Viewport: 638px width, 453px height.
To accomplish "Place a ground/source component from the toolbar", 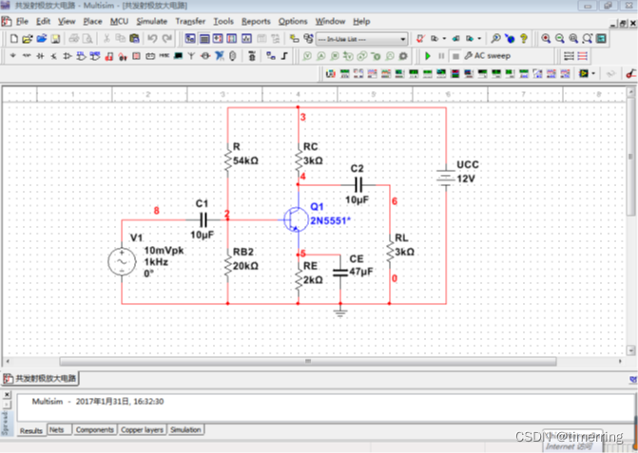I will coord(13,56).
